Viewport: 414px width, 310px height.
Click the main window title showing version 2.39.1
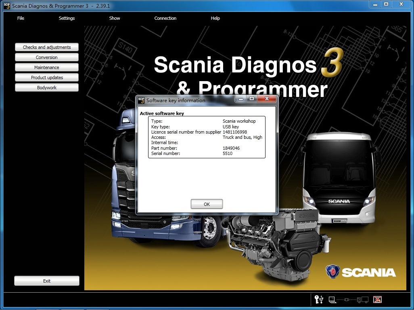coord(61,6)
